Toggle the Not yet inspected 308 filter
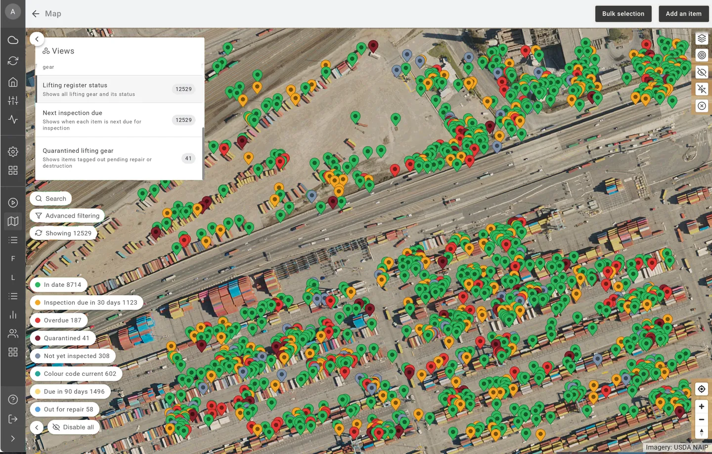The width and height of the screenshot is (712, 454). (x=73, y=356)
